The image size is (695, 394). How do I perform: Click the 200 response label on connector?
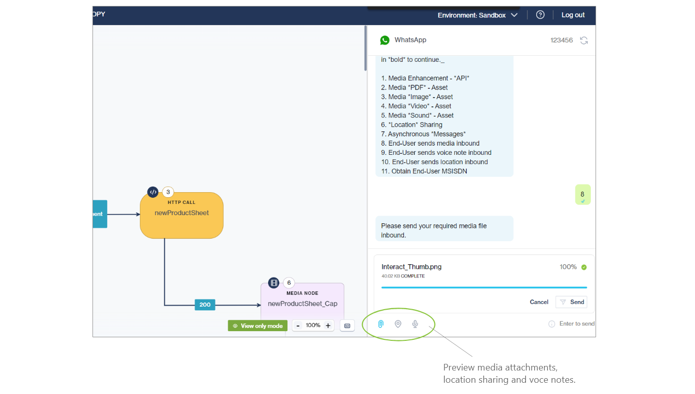coord(205,305)
